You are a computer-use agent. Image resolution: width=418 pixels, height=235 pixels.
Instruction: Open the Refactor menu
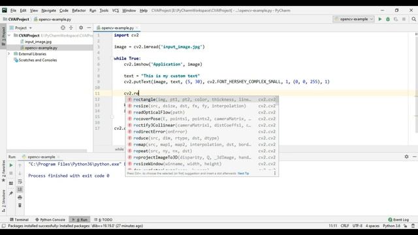click(79, 10)
